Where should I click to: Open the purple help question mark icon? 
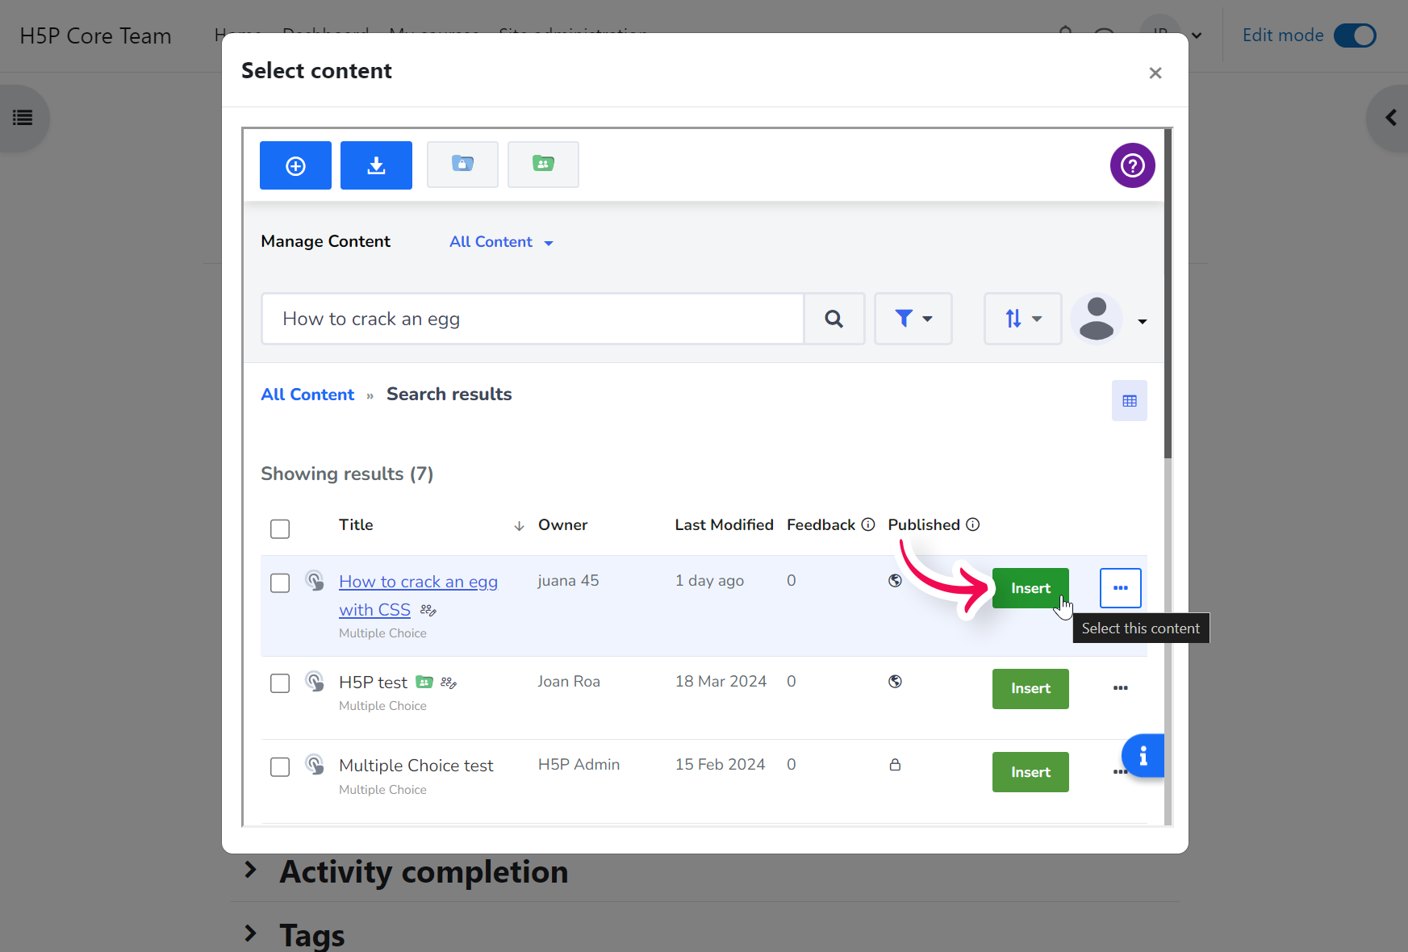(x=1132, y=165)
